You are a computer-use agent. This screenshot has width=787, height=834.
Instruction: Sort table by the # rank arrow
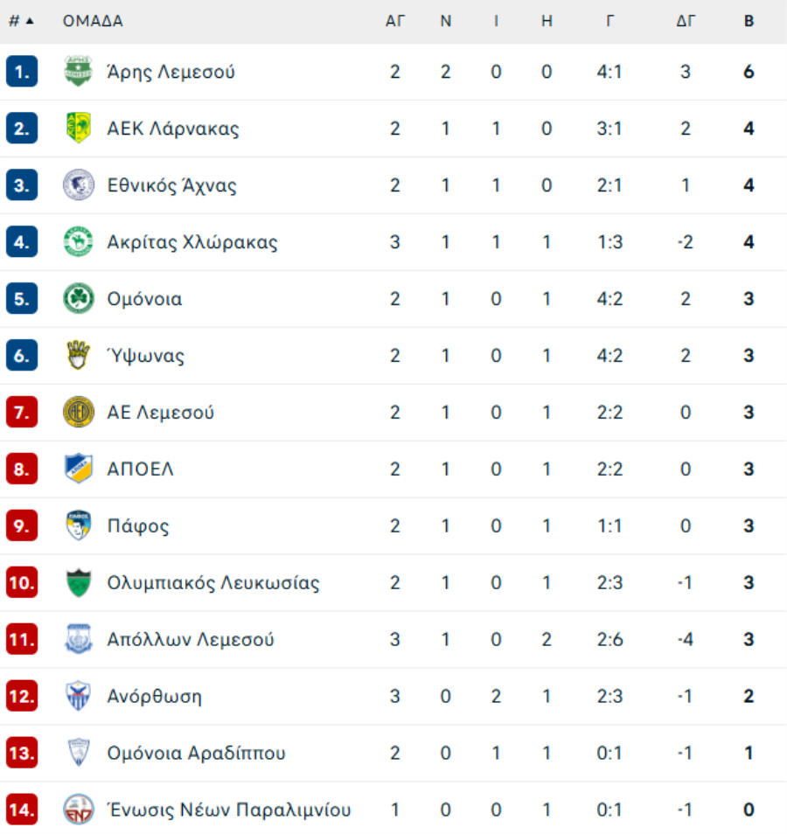click(22, 21)
